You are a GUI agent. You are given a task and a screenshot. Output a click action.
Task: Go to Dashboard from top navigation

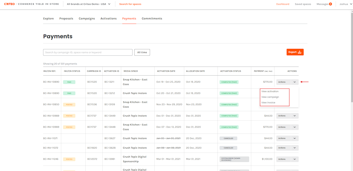(x=283, y=4)
